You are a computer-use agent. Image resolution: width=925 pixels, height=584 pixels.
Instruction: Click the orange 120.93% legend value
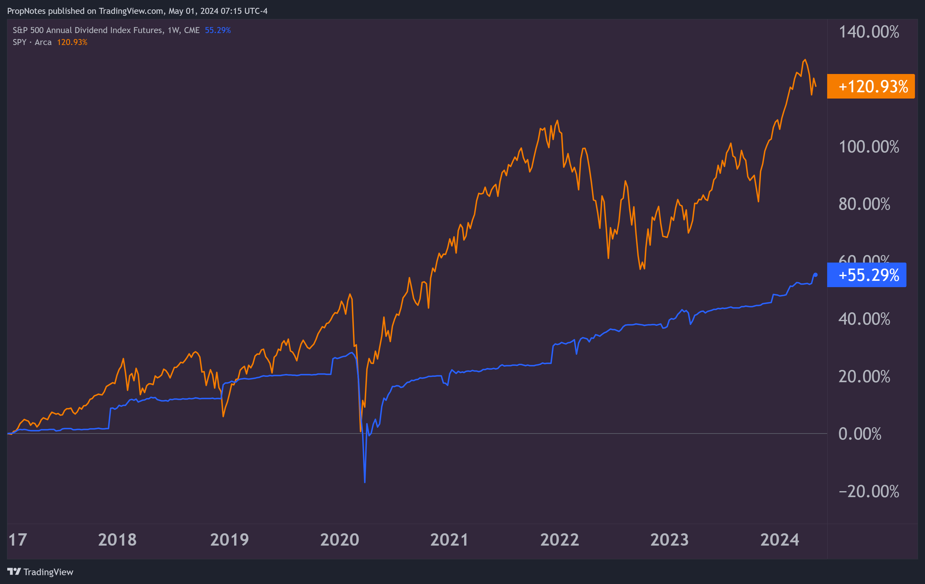(x=72, y=42)
